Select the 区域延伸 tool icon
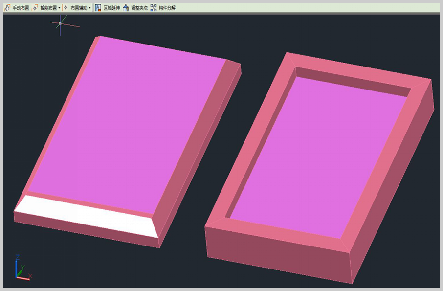Viewport: 443px width, 291px height. point(98,8)
